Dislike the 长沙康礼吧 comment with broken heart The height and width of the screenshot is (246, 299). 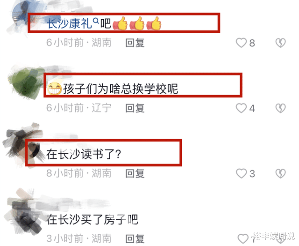(x=280, y=43)
